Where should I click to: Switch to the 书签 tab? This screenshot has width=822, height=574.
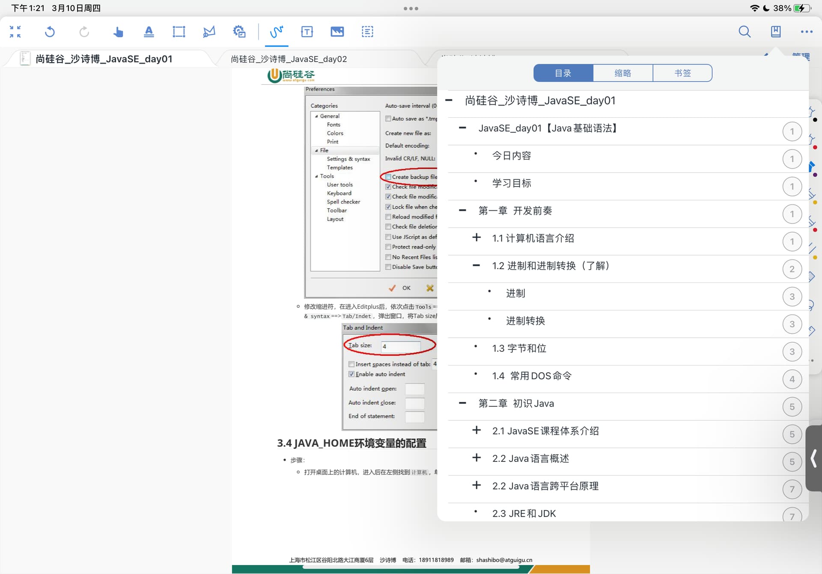point(683,73)
